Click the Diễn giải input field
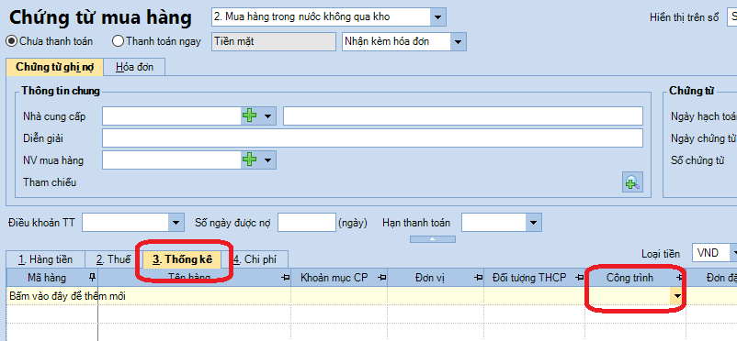Screen dimensions: 737x341 (x=372, y=138)
